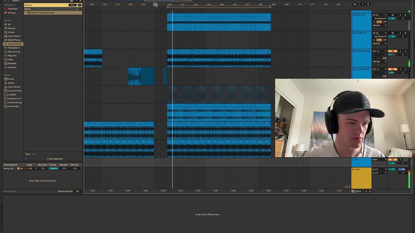Click the H height optimize button
This screenshot has height=233, width=415.
pyautogui.click(x=366, y=191)
